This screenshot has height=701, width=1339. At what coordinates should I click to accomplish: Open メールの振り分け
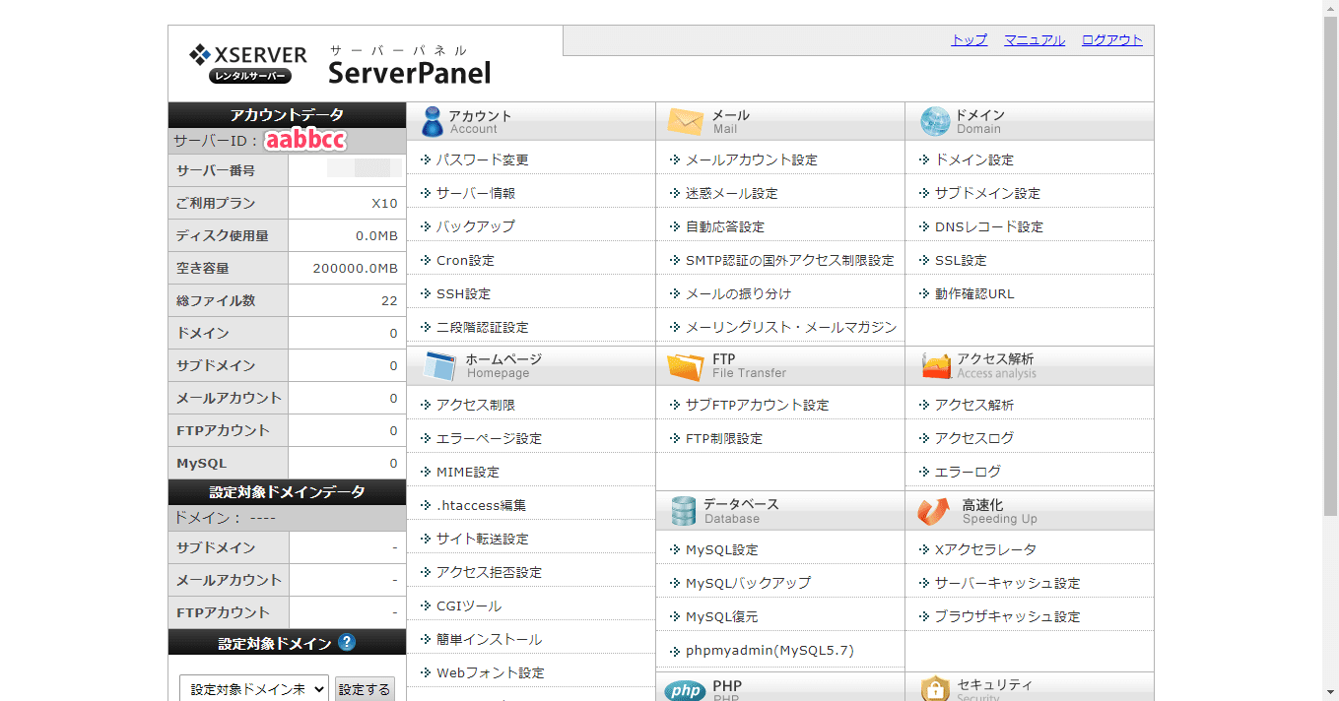(x=739, y=293)
